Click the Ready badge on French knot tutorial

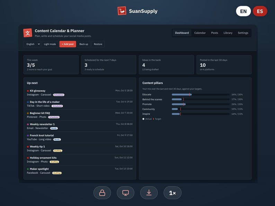(57, 140)
